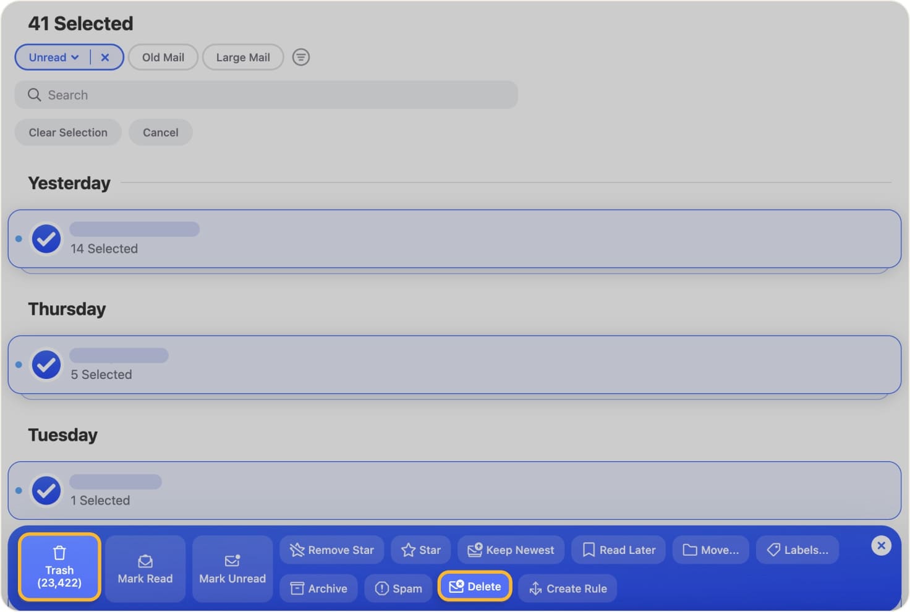Switch to the Old Mail filter

pyautogui.click(x=163, y=57)
